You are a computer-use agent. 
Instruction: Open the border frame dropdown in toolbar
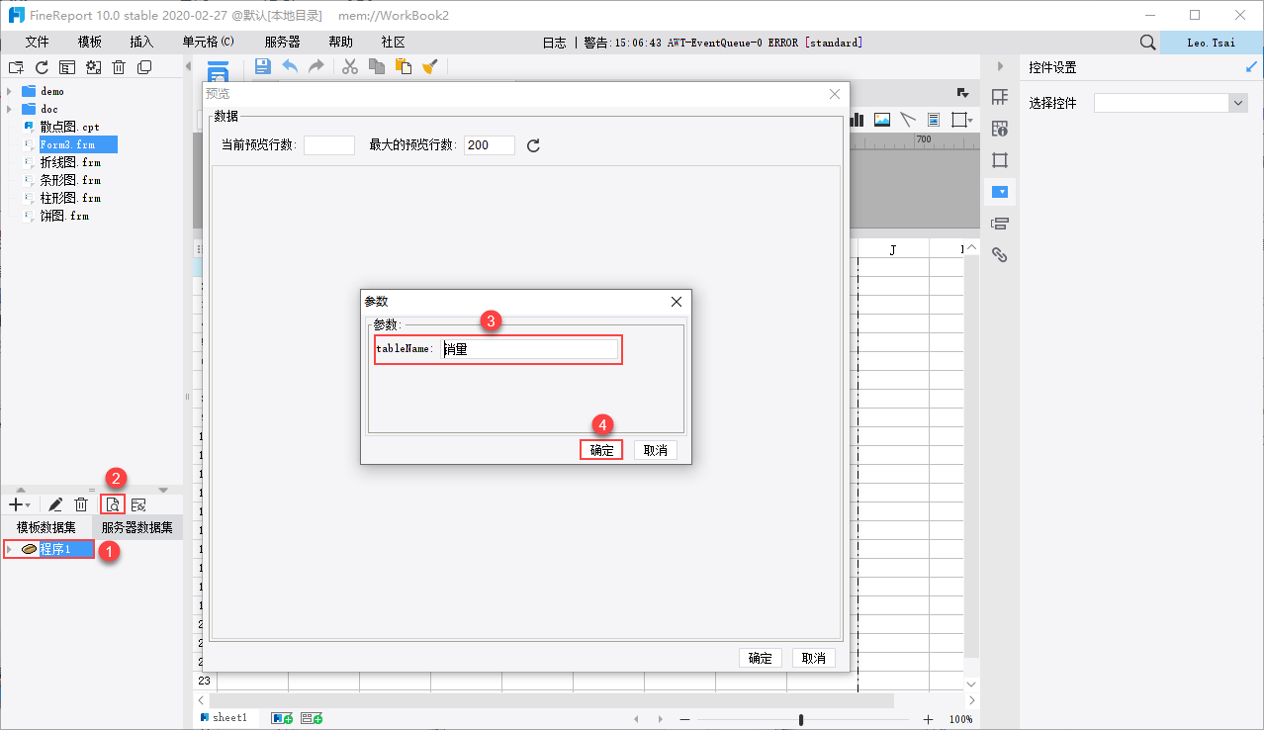point(961,120)
